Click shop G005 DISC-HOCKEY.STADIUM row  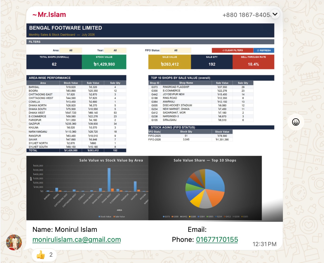(201, 105)
